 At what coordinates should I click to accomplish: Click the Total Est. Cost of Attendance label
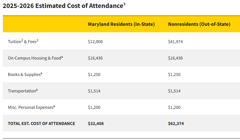click(41, 124)
